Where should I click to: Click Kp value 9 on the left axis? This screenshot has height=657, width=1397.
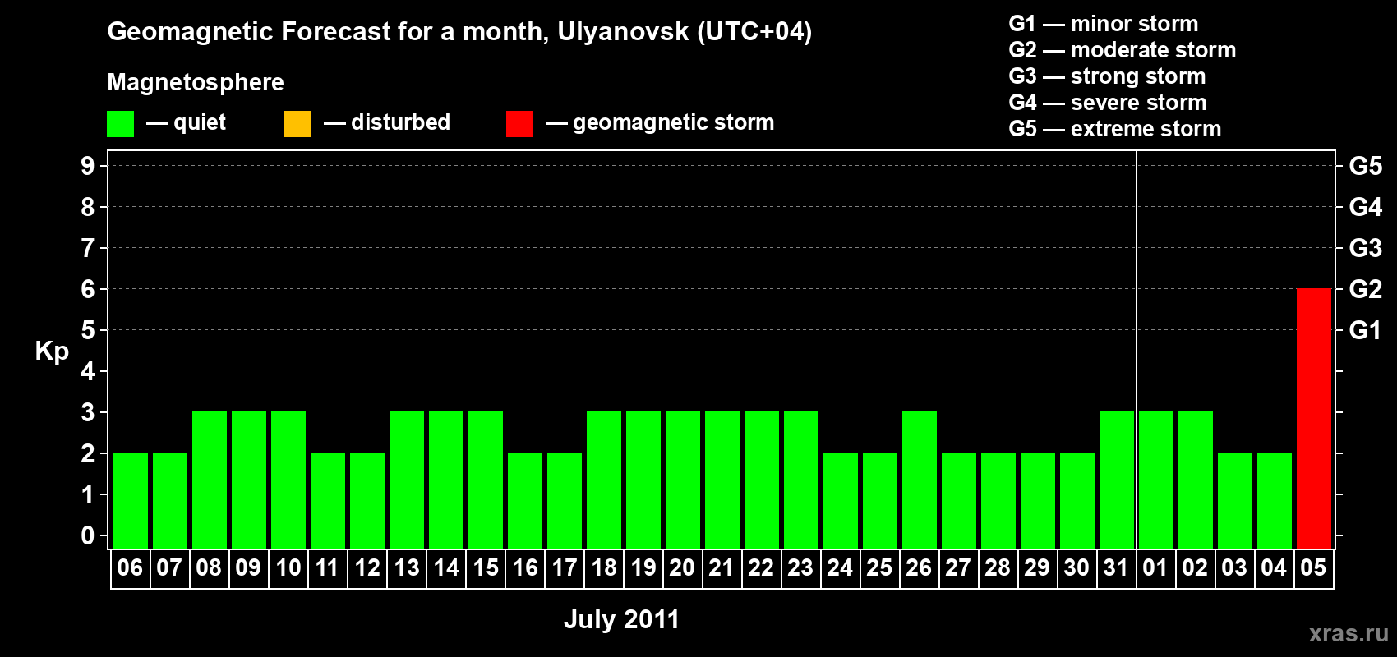[88, 166]
